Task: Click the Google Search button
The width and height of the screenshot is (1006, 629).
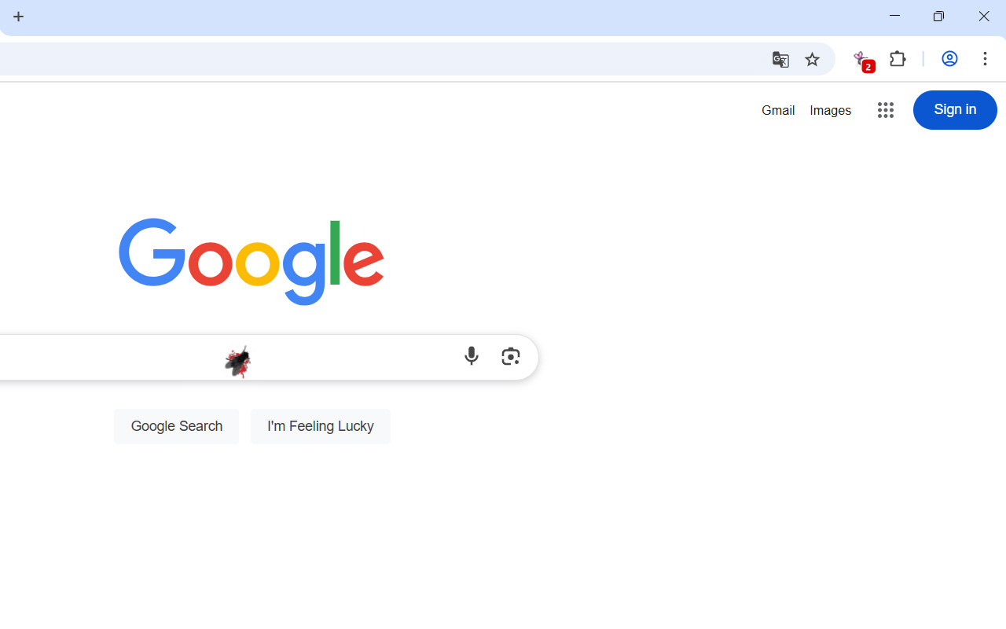Action: tap(176, 426)
